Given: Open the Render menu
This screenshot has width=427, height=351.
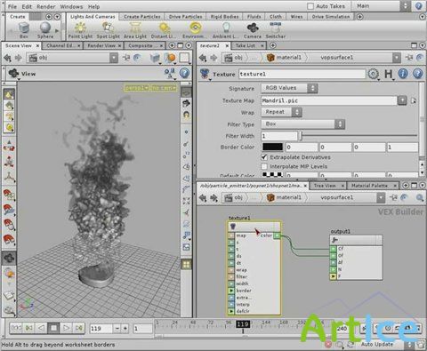Looking at the screenshot, I should coord(46,6).
